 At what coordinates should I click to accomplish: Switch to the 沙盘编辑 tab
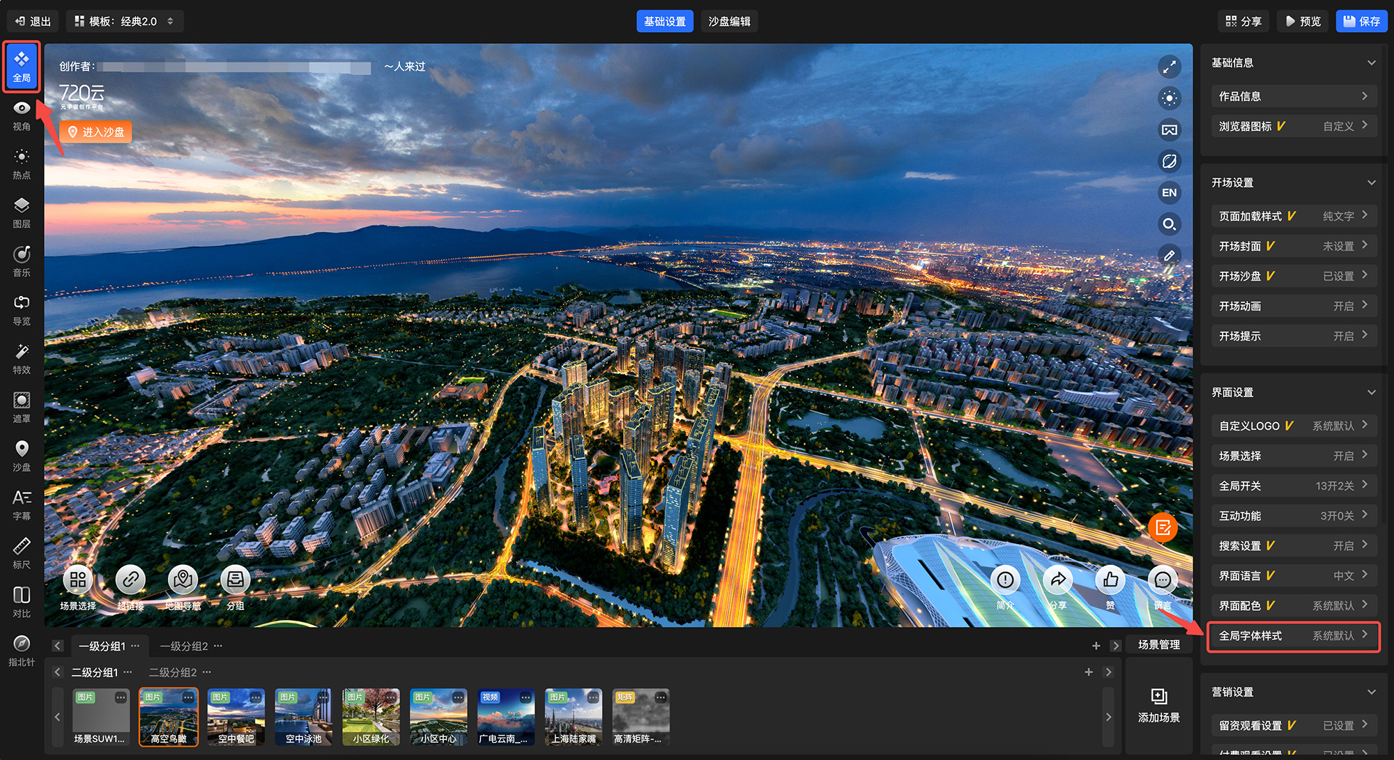click(729, 22)
